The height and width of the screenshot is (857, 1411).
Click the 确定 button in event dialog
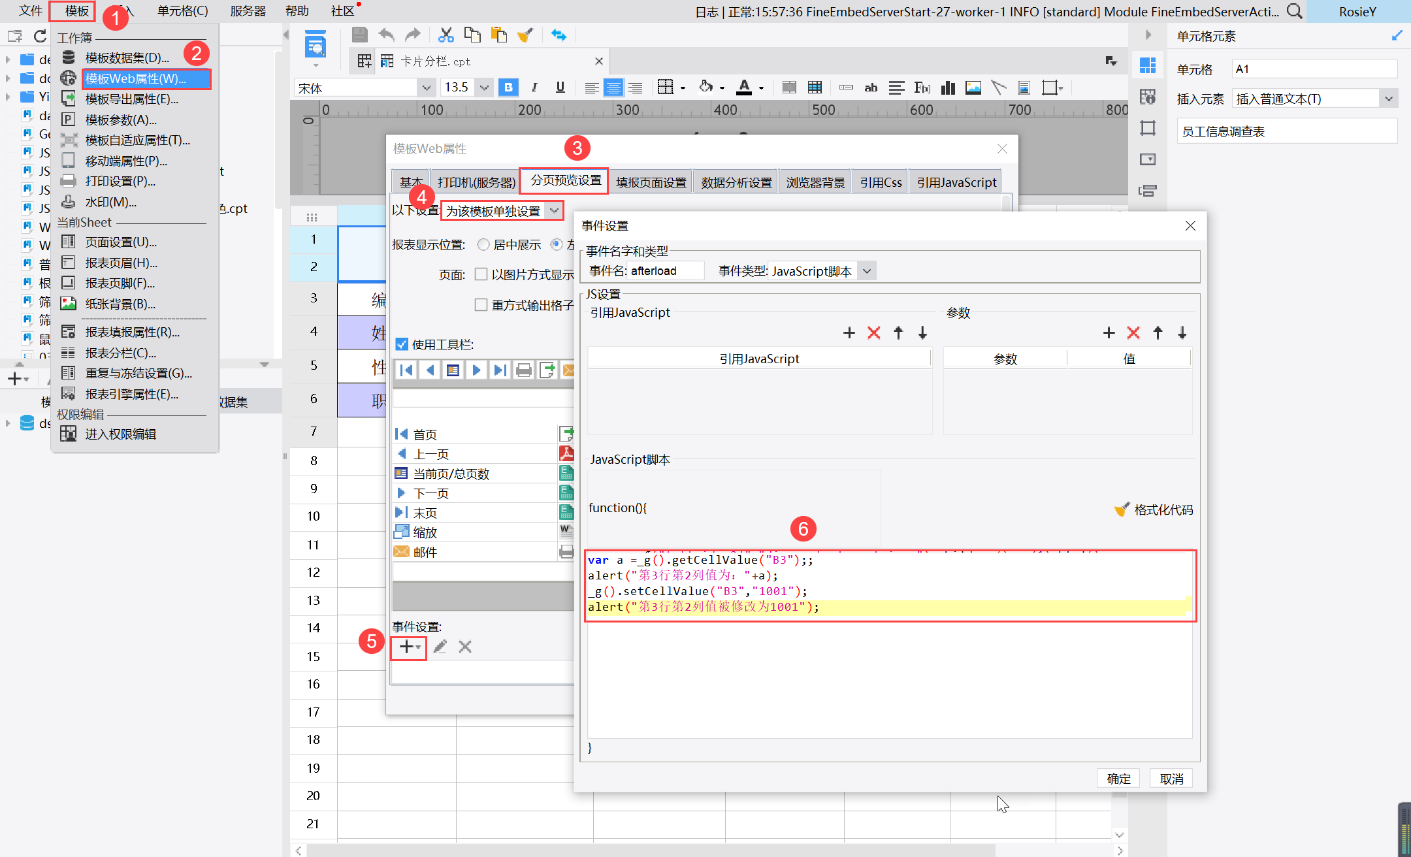1118,779
